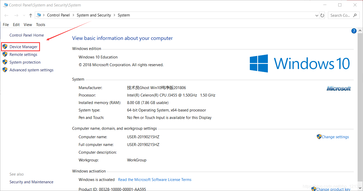Expand the chevron after Control Panel breadcrumb
The image size is (363, 191).
73,15
